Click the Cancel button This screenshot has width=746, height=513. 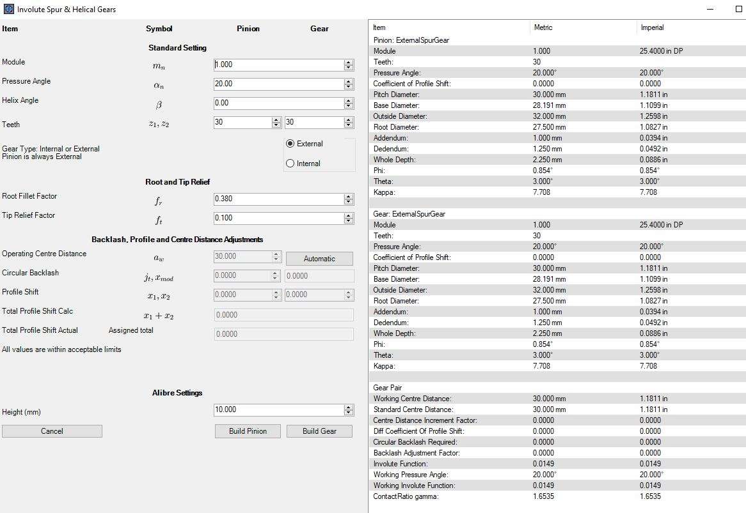(x=52, y=431)
